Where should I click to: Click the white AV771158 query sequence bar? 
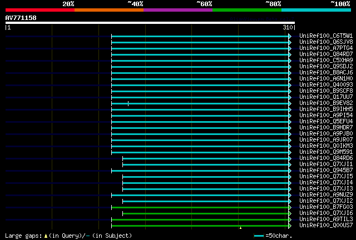point(150,23)
